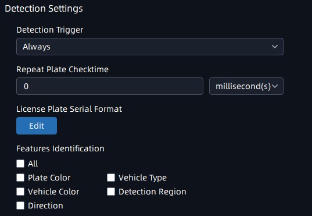Click the Features Identification section label
The image size is (312, 216).
point(60,148)
